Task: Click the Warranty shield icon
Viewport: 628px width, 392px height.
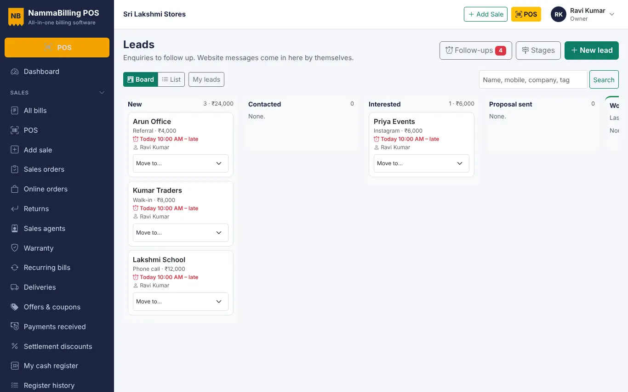Action: (x=15, y=248)
